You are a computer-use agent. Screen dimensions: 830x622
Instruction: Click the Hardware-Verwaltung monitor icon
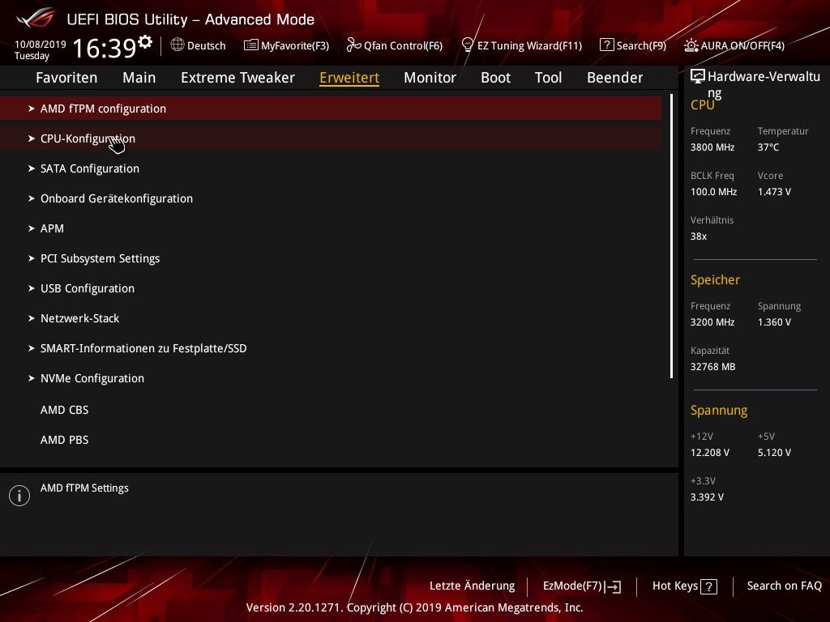[698, 77]
